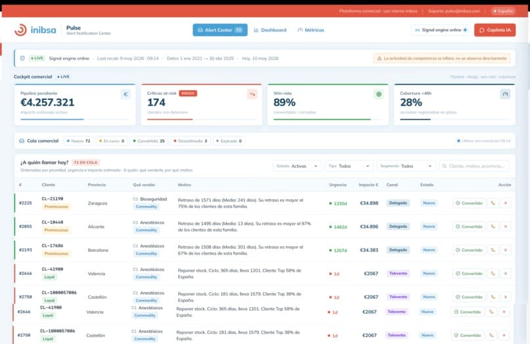
Task: Click the gauge icon on Cobertura <48h card
Action: point(505,94)
